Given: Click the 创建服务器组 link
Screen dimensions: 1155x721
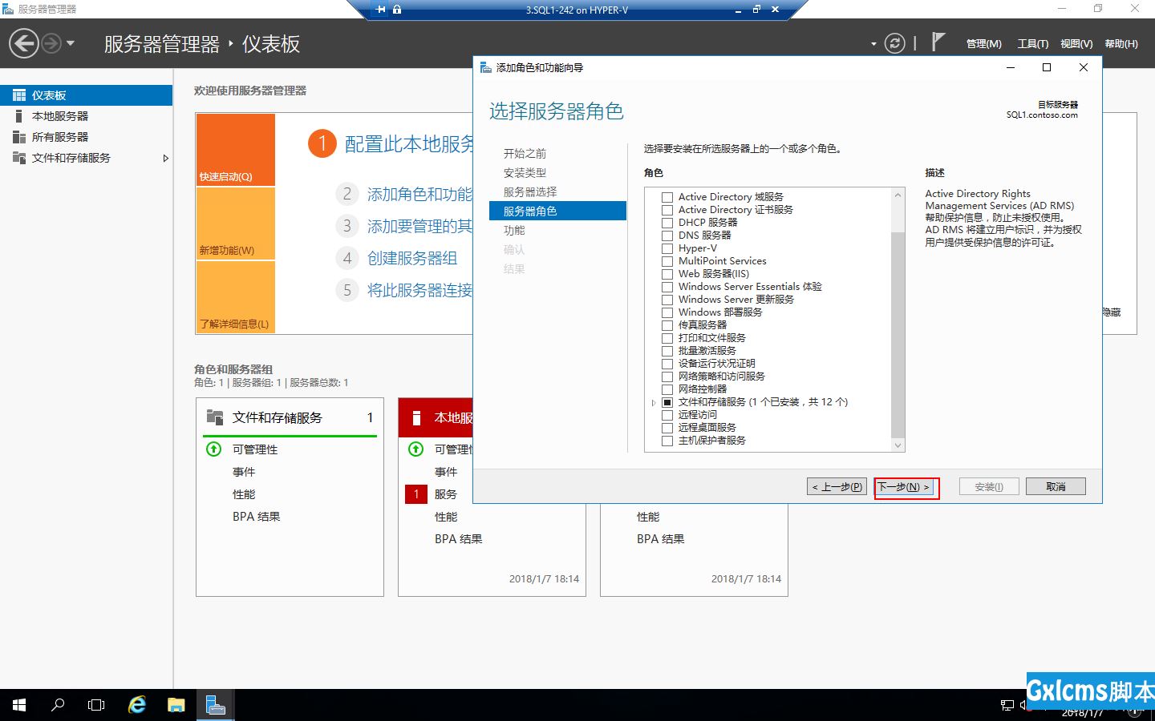Looking at the screenshot, I should click(x=412, y=258).
